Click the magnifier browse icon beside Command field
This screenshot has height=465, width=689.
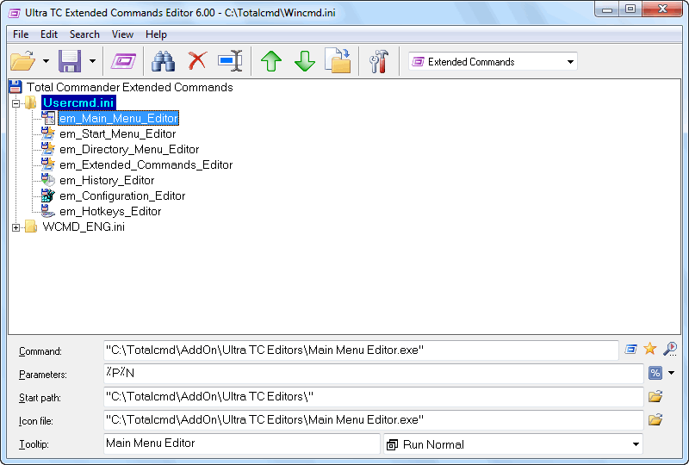[x=670, y=349]
